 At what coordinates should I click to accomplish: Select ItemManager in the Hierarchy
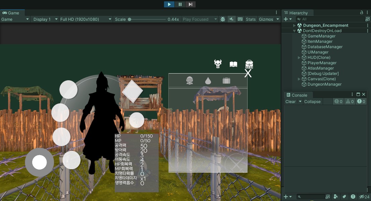coord(320,41)
